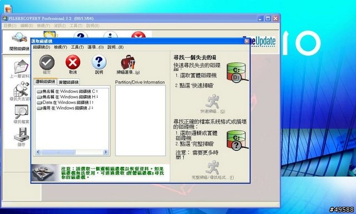356x214 pixels.
Task: Close the 選取磁碟機 dialog
Action: [x=246, y=41]
